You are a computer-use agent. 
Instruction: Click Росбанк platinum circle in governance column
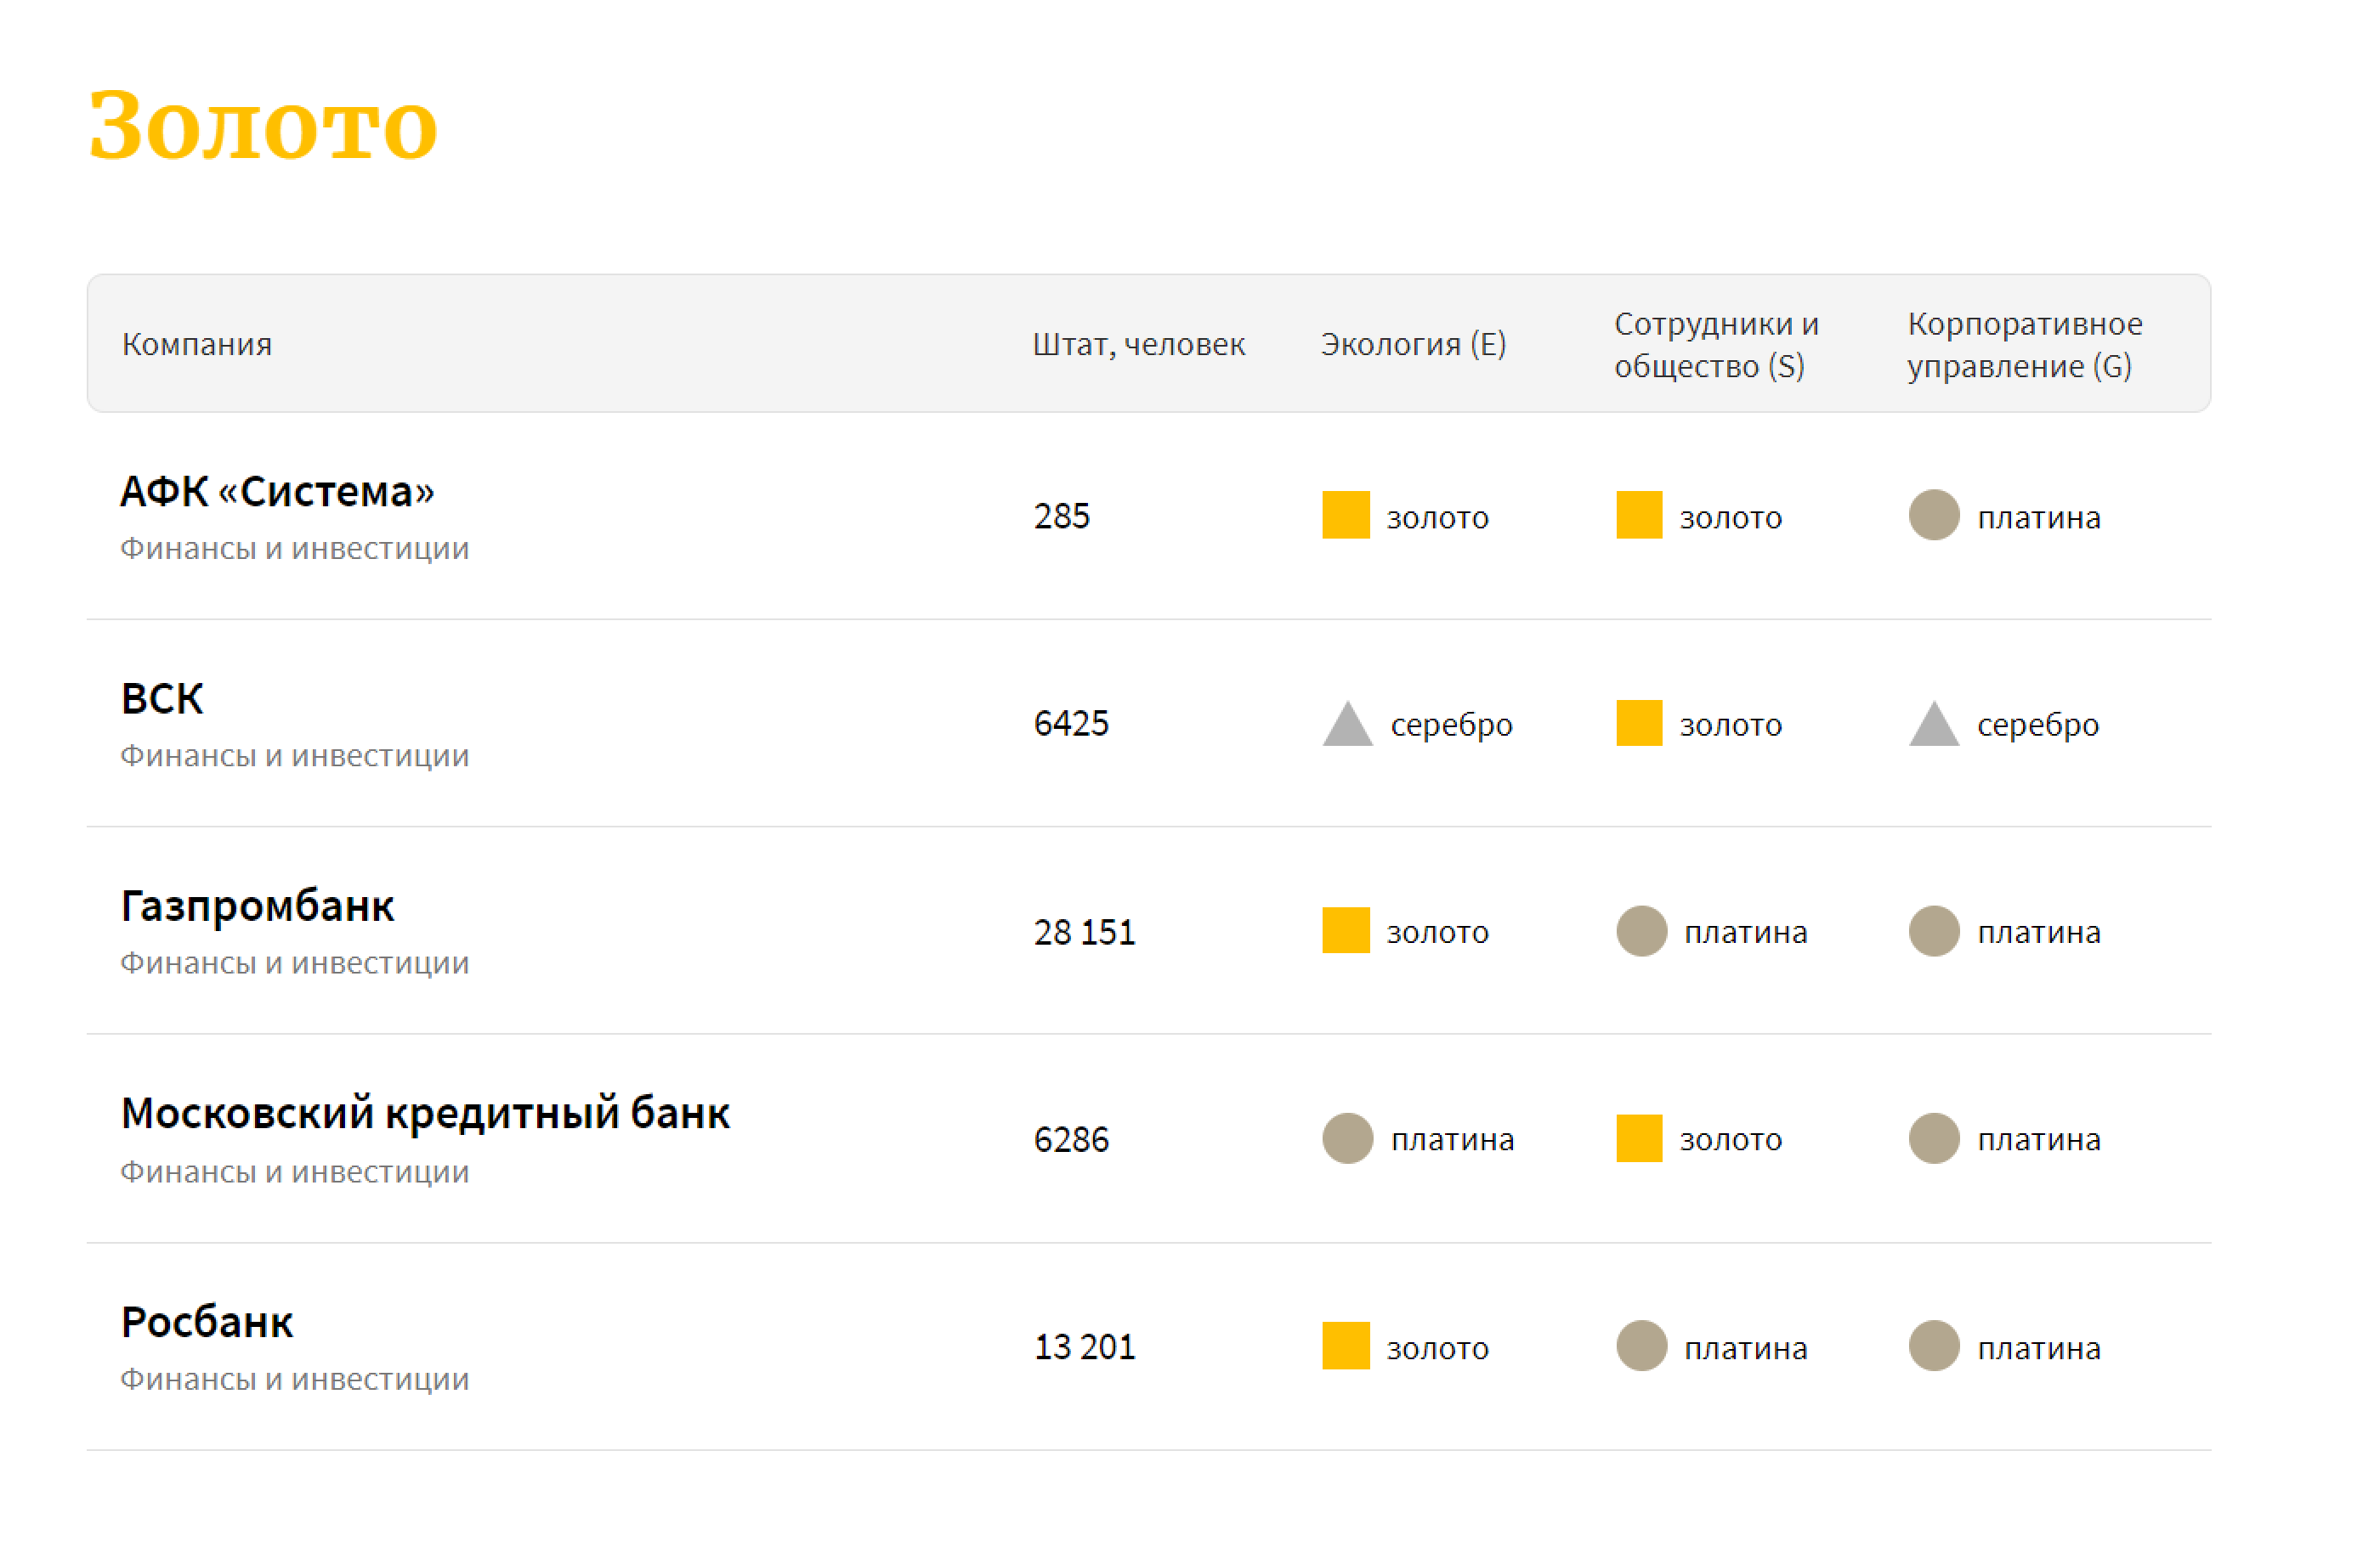(x=1933, y=1345)
